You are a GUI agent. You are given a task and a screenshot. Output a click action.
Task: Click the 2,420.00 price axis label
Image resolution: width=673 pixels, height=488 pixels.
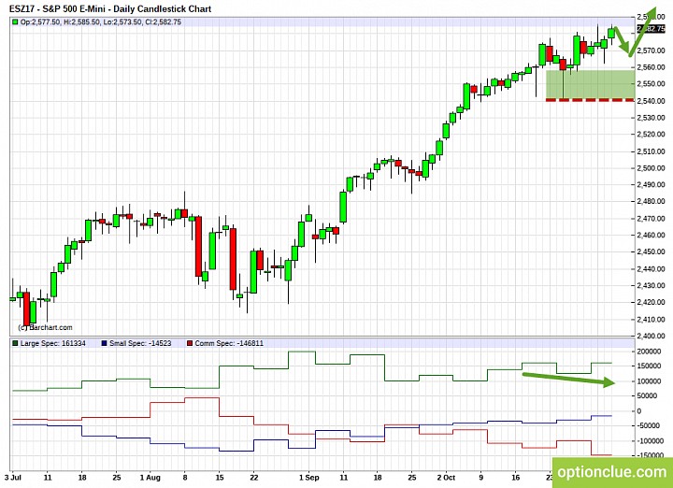[x=651, y=302]
